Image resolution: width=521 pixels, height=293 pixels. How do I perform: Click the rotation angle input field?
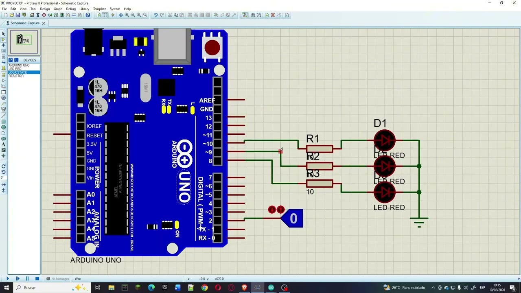tap(3, 177)
